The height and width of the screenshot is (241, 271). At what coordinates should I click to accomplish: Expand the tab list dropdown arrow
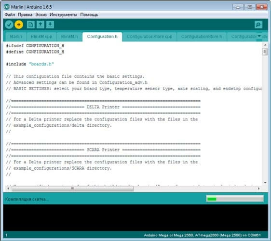pyautogui.click(x=259, y=36)
